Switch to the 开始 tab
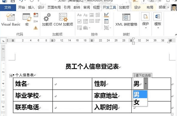 (21, 7)
